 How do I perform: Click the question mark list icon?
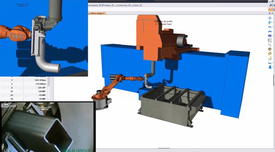click(270, 58)
